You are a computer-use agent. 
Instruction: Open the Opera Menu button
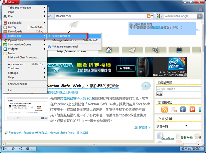pos(11,2)
